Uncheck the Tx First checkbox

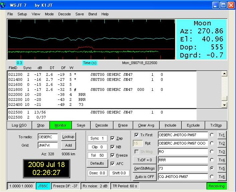click(x=137, y=135)
